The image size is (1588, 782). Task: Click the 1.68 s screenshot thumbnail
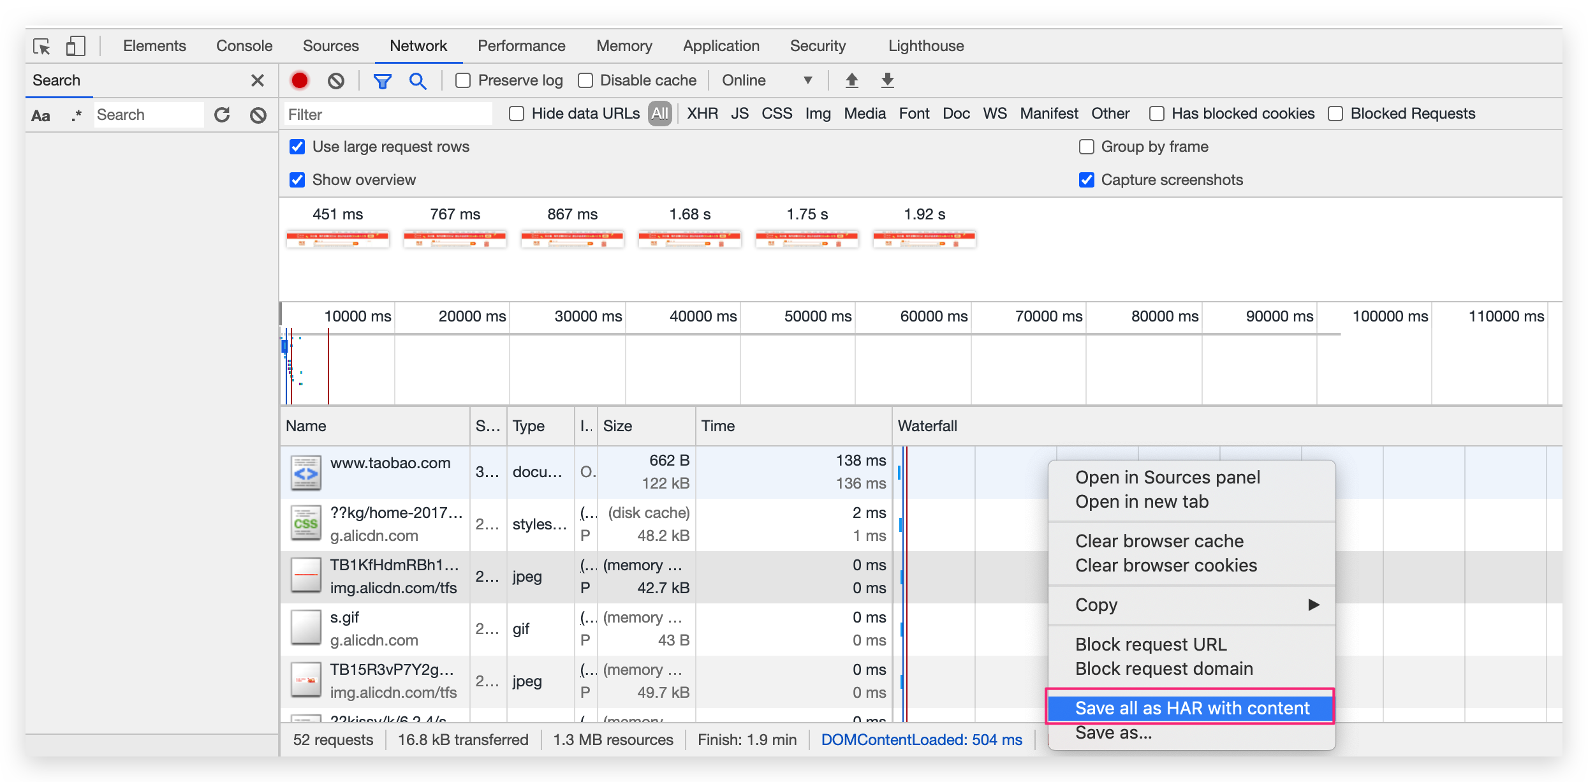click(x=689, y=239)
